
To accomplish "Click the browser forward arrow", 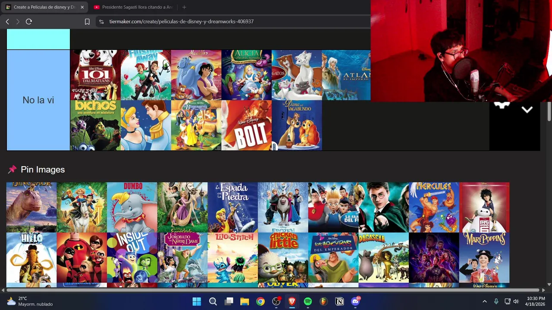I will pyautogui.click(x=18, y=22).
